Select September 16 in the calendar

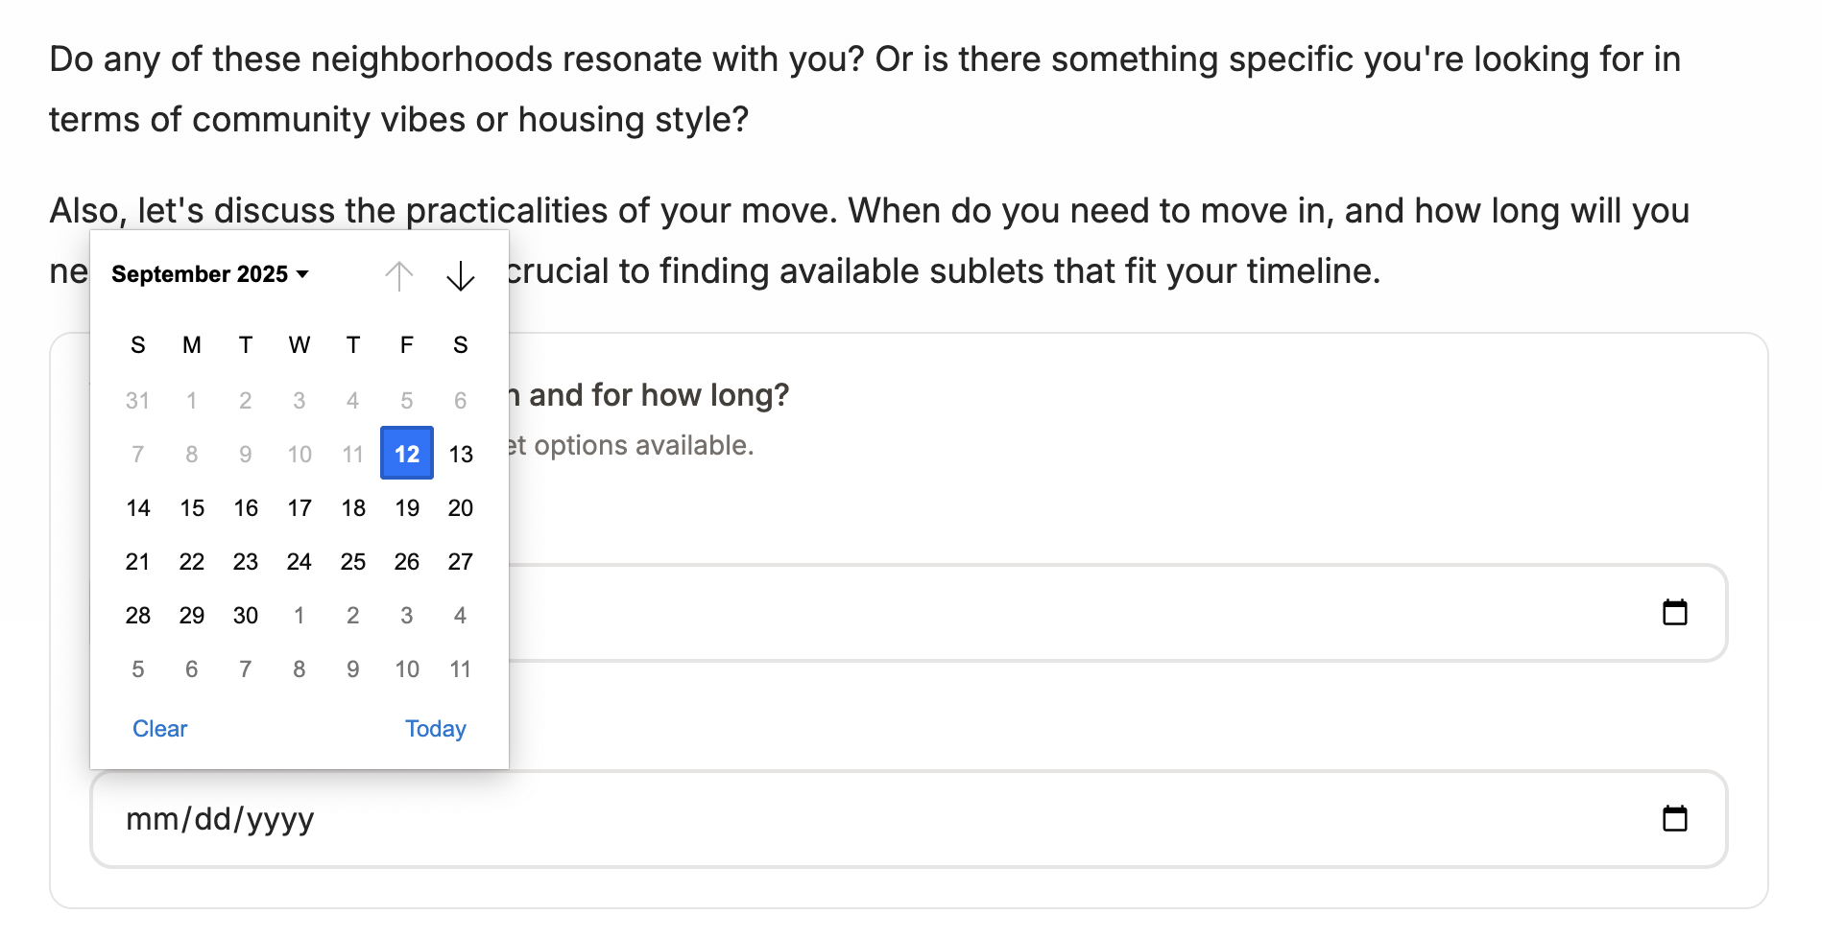click(245, 507)
